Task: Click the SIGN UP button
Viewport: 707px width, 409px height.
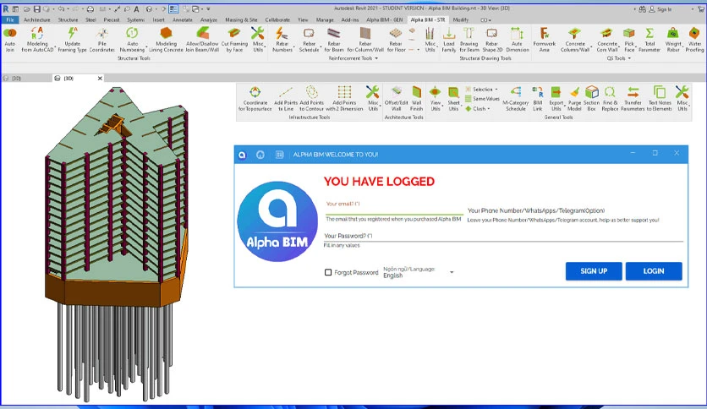Action: point(594,271)
